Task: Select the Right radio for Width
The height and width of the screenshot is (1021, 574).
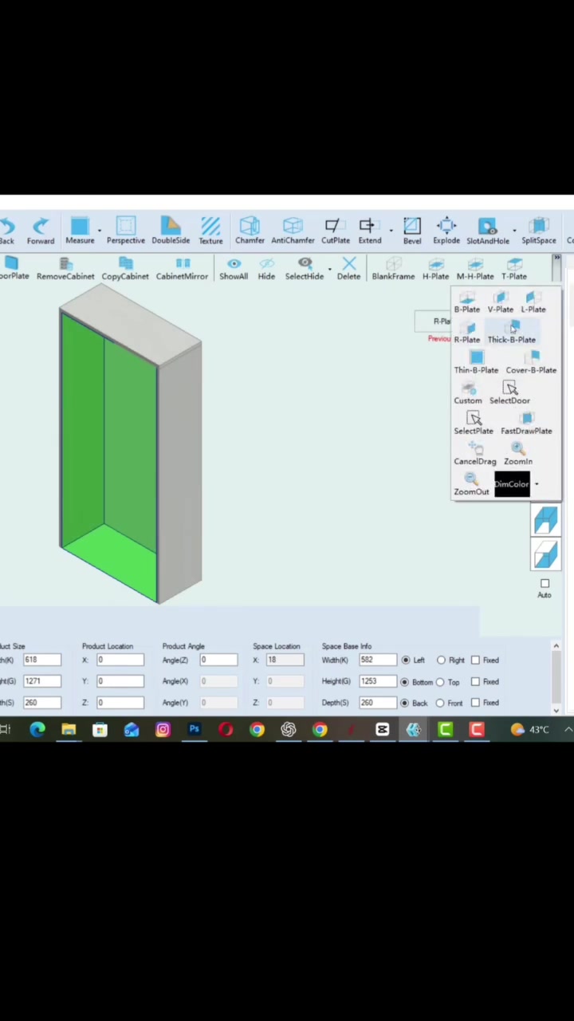Action: point(441,660)
